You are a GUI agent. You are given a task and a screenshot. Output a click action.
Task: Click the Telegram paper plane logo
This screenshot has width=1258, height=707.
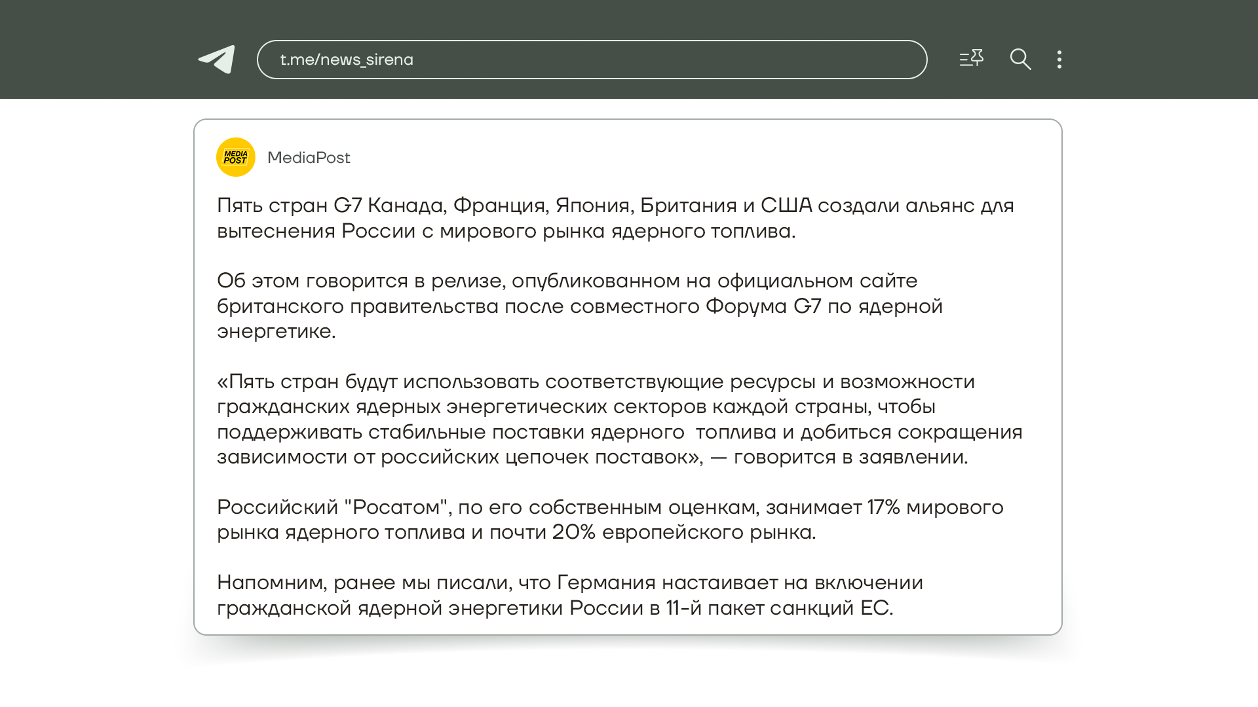(x=217, y=60)
